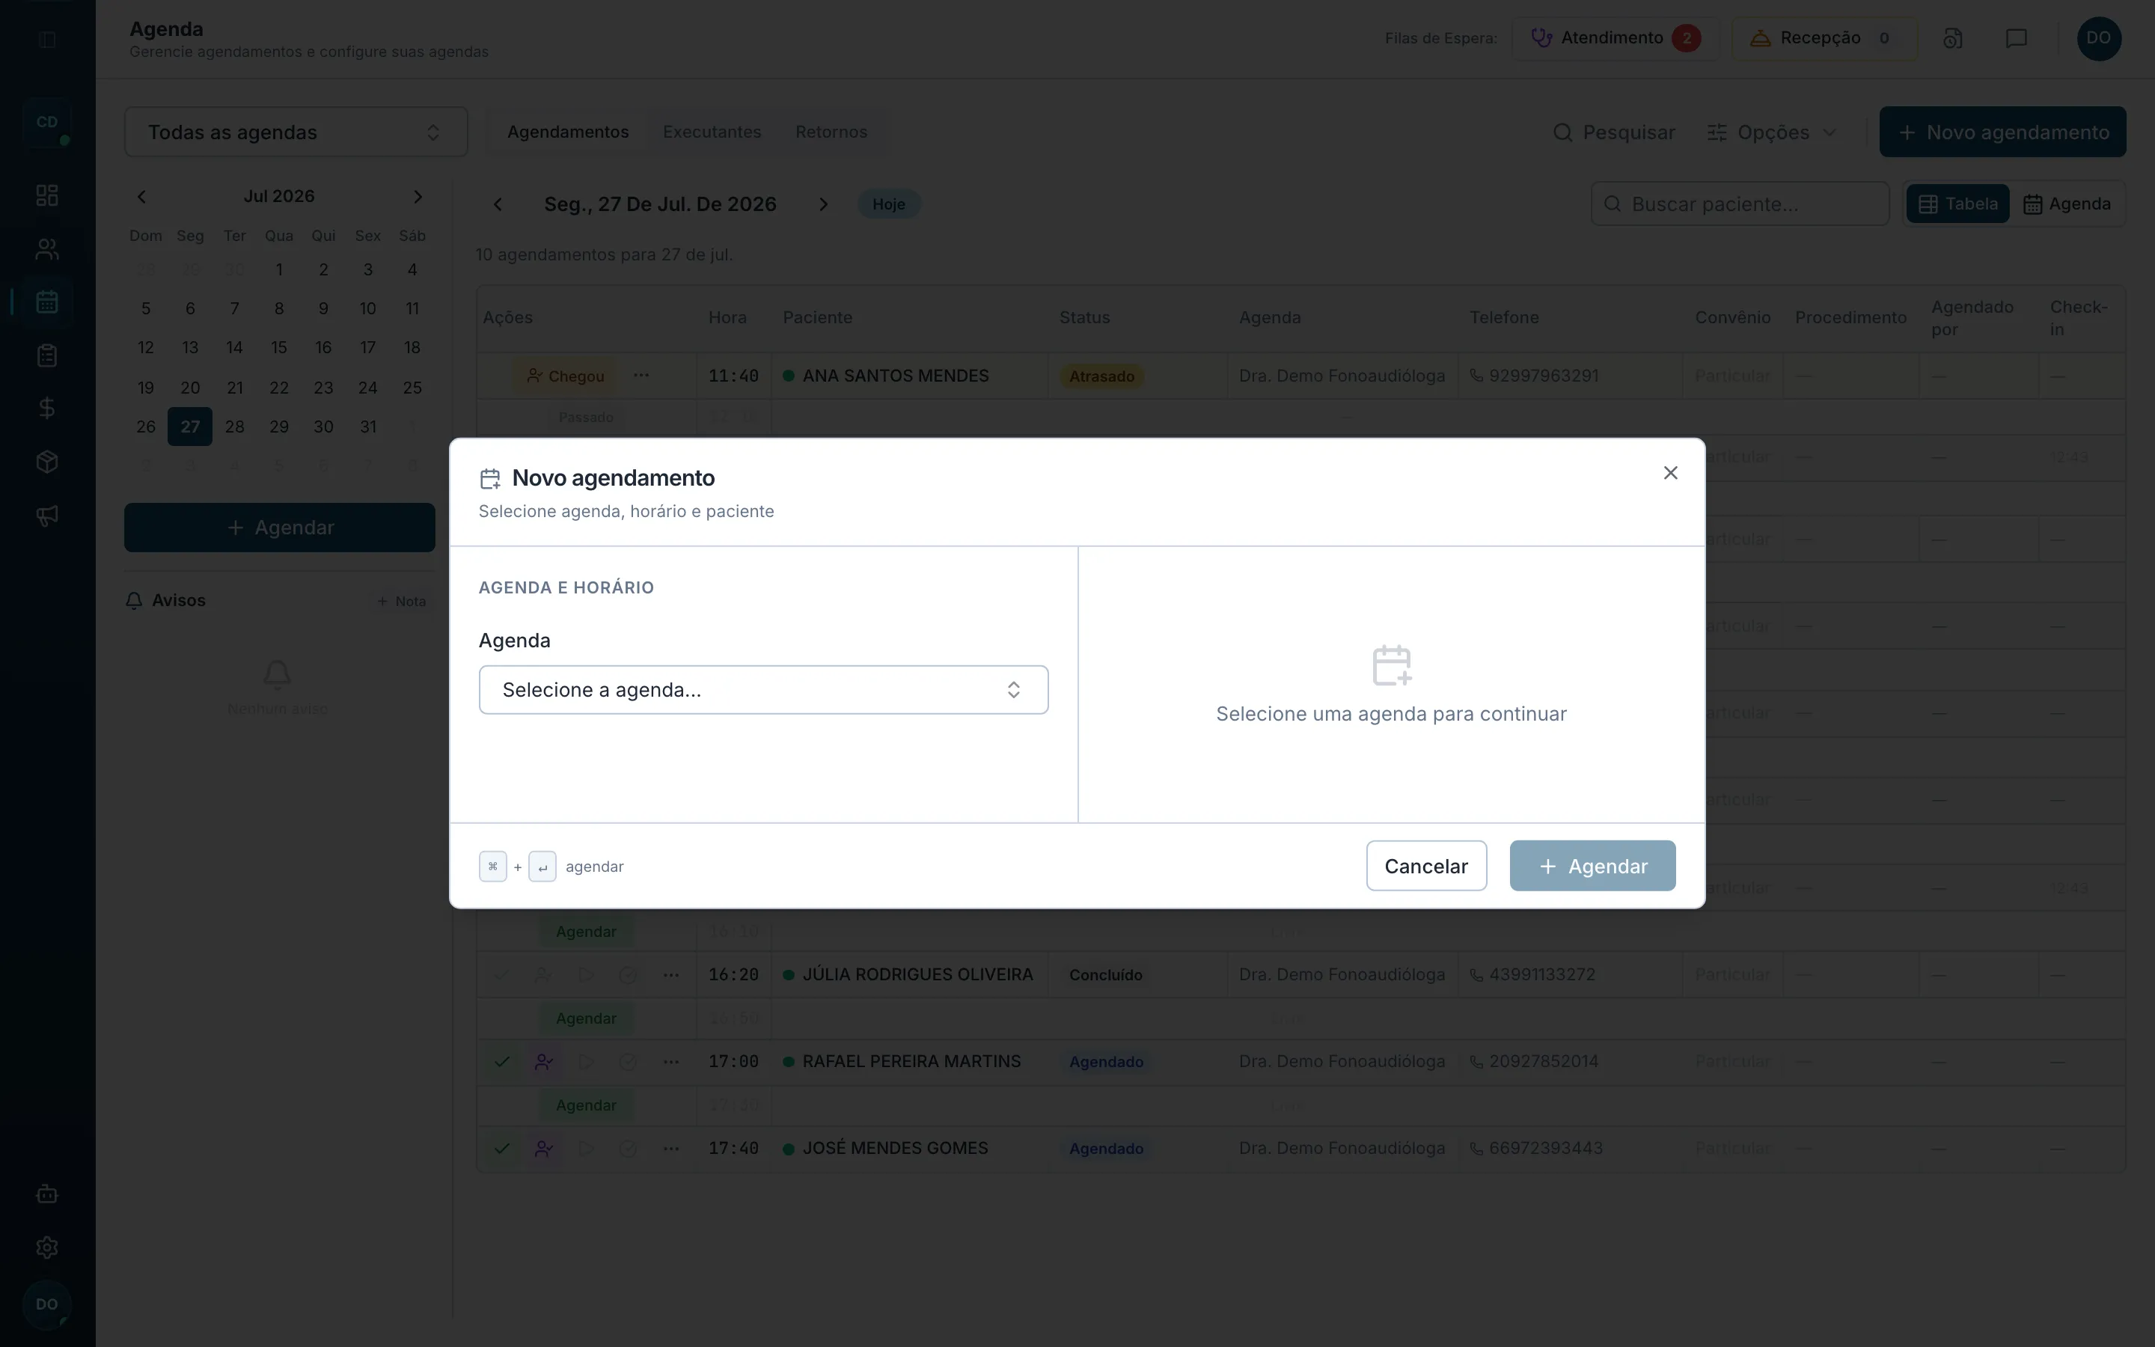Open the financial dollar icon in sidebar
This screenshot has height=1347, width=2155.
47,408
